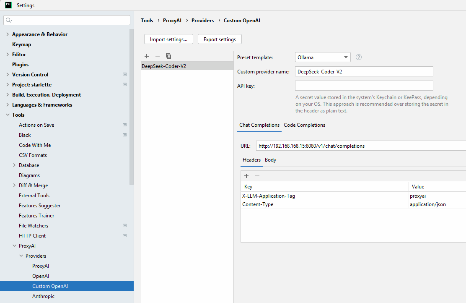
Task: Click the API key input field
Action: click(x=364, y=86)
